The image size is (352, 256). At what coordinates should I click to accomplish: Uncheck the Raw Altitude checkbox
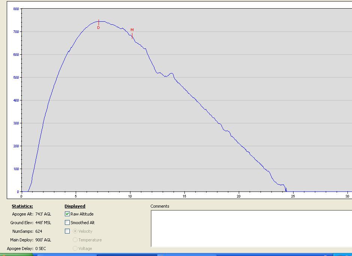(x=67, y=214)
